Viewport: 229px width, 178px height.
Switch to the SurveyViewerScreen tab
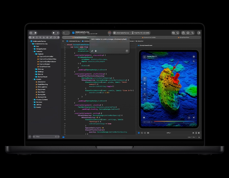pyautogui.click(x=80, y=37)
